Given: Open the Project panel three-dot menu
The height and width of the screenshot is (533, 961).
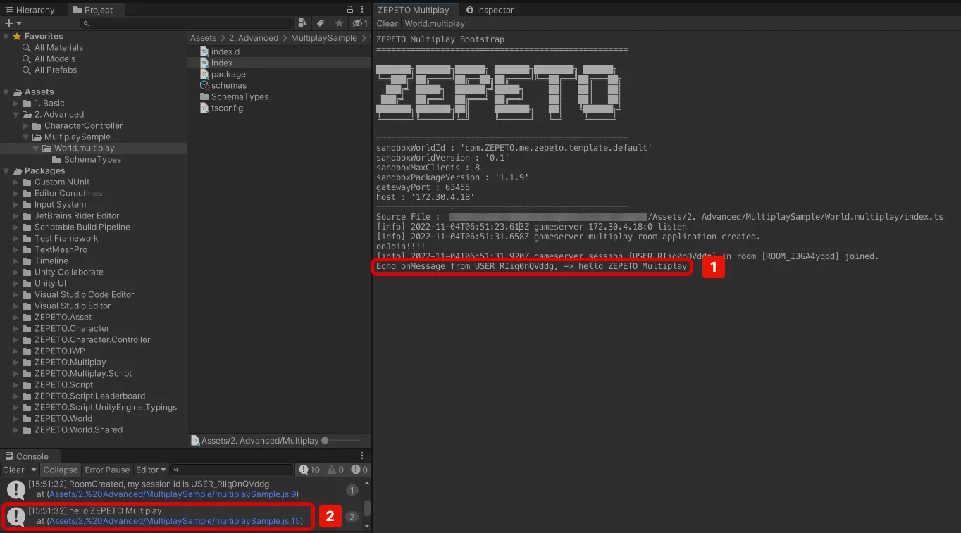Looking at the screenshot, I should [x=363, y=10].
